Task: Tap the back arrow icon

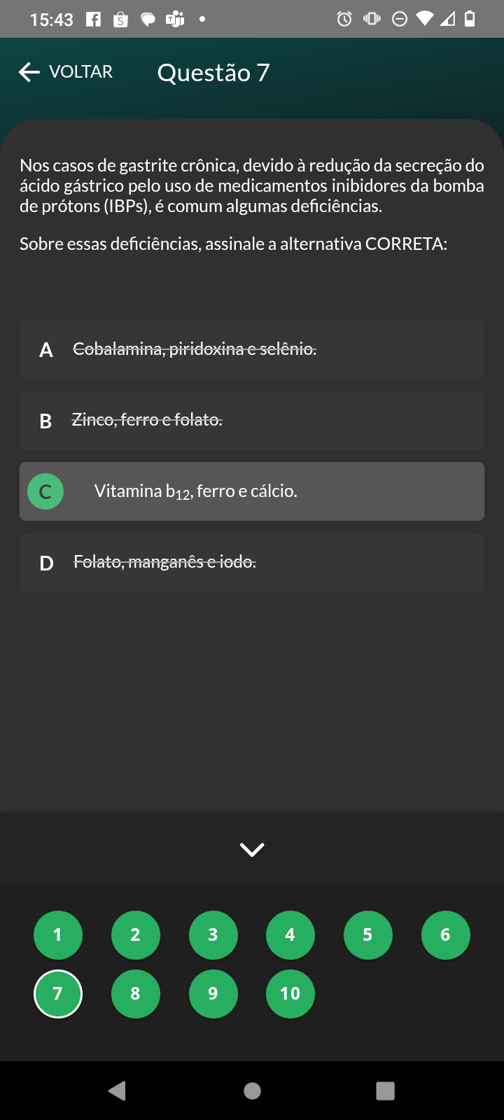Action: [29, 72]
